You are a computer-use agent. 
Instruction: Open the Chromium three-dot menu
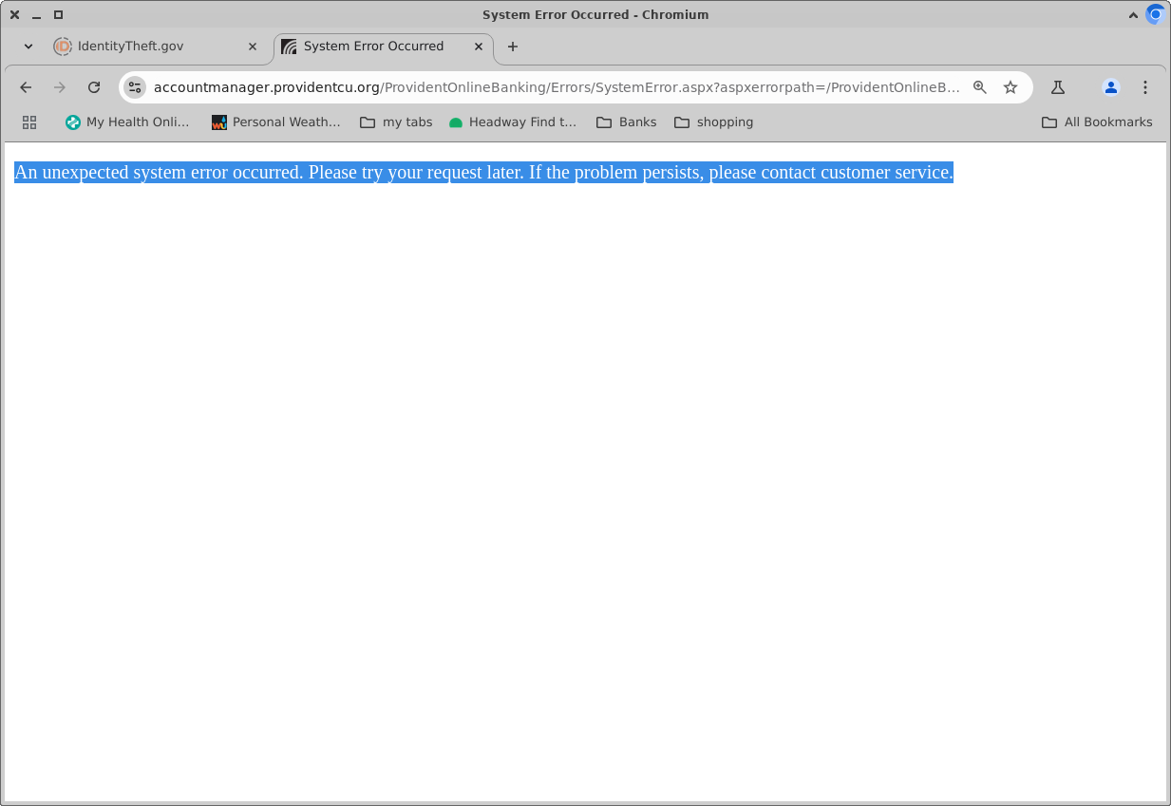1145,87
